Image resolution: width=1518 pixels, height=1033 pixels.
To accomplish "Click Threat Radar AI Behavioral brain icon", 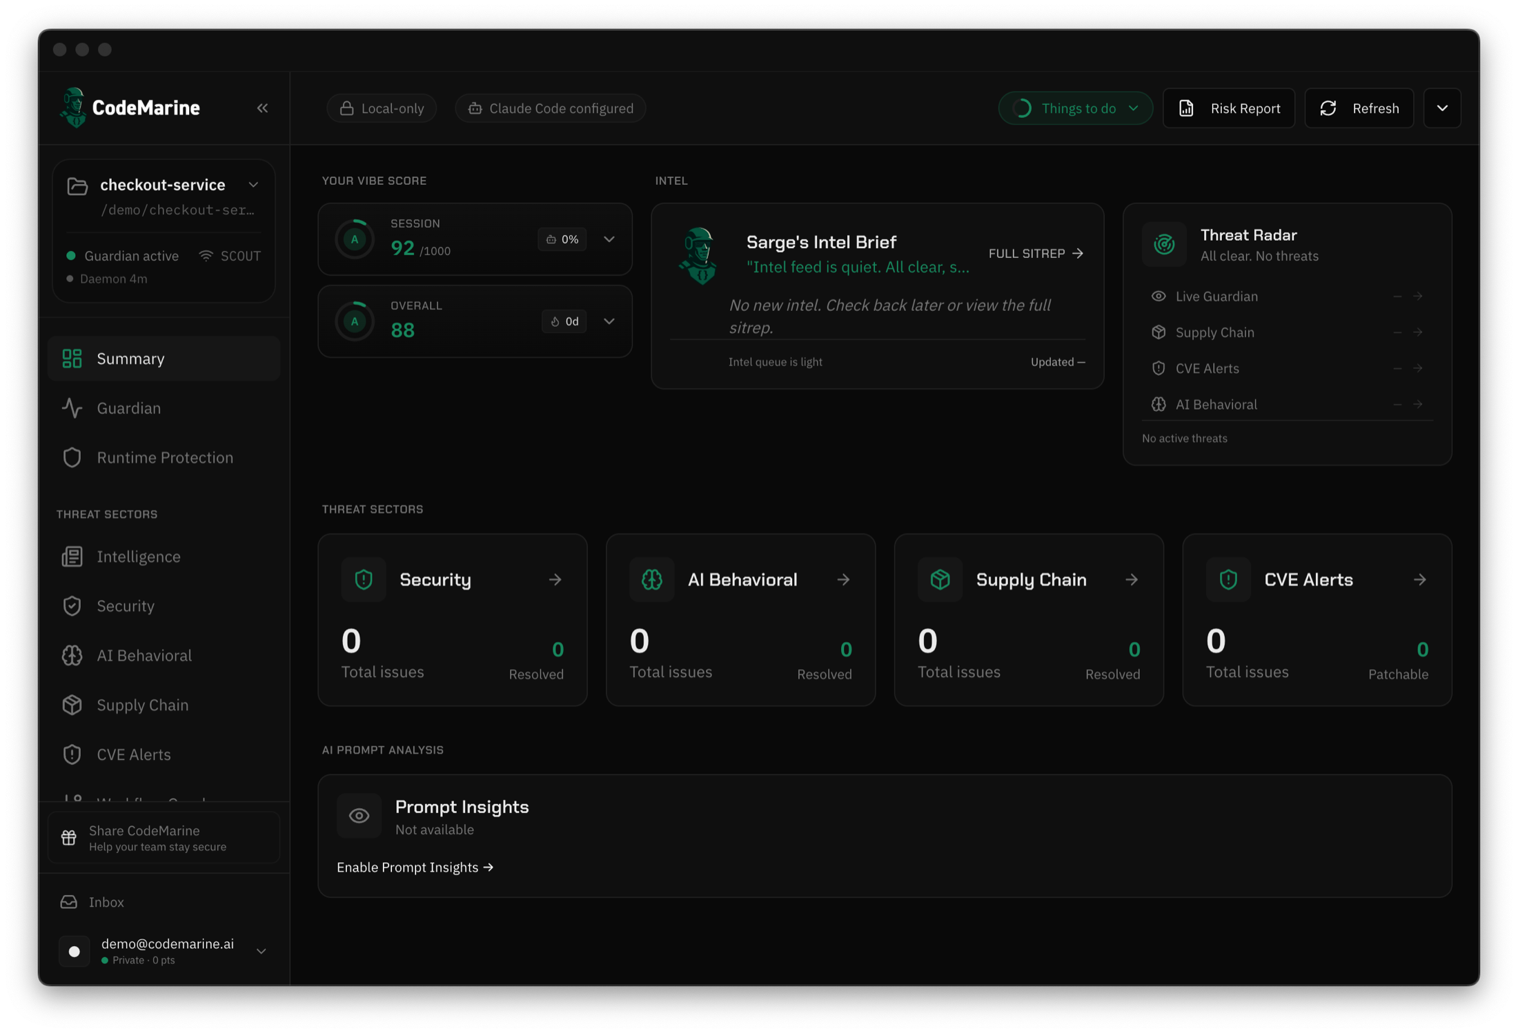I will pyautogui.click(x=1159, y=404).
